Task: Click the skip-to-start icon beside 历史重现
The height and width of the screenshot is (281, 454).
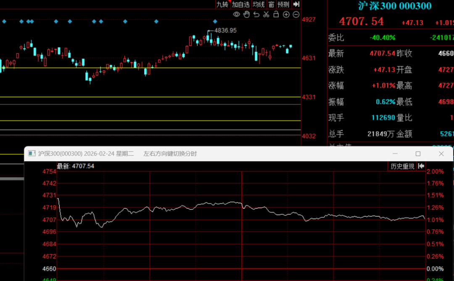Action: pos(421,166)
